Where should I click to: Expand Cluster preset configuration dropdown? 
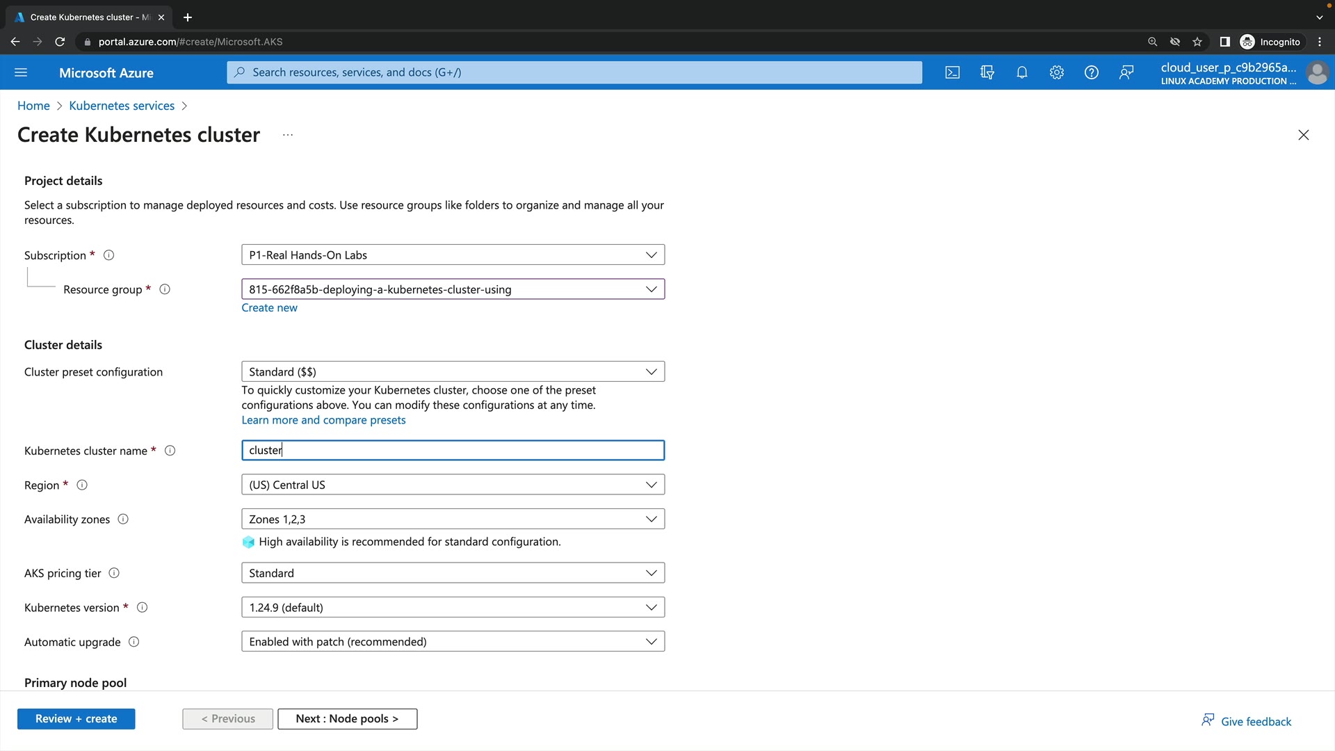[453, 372]
